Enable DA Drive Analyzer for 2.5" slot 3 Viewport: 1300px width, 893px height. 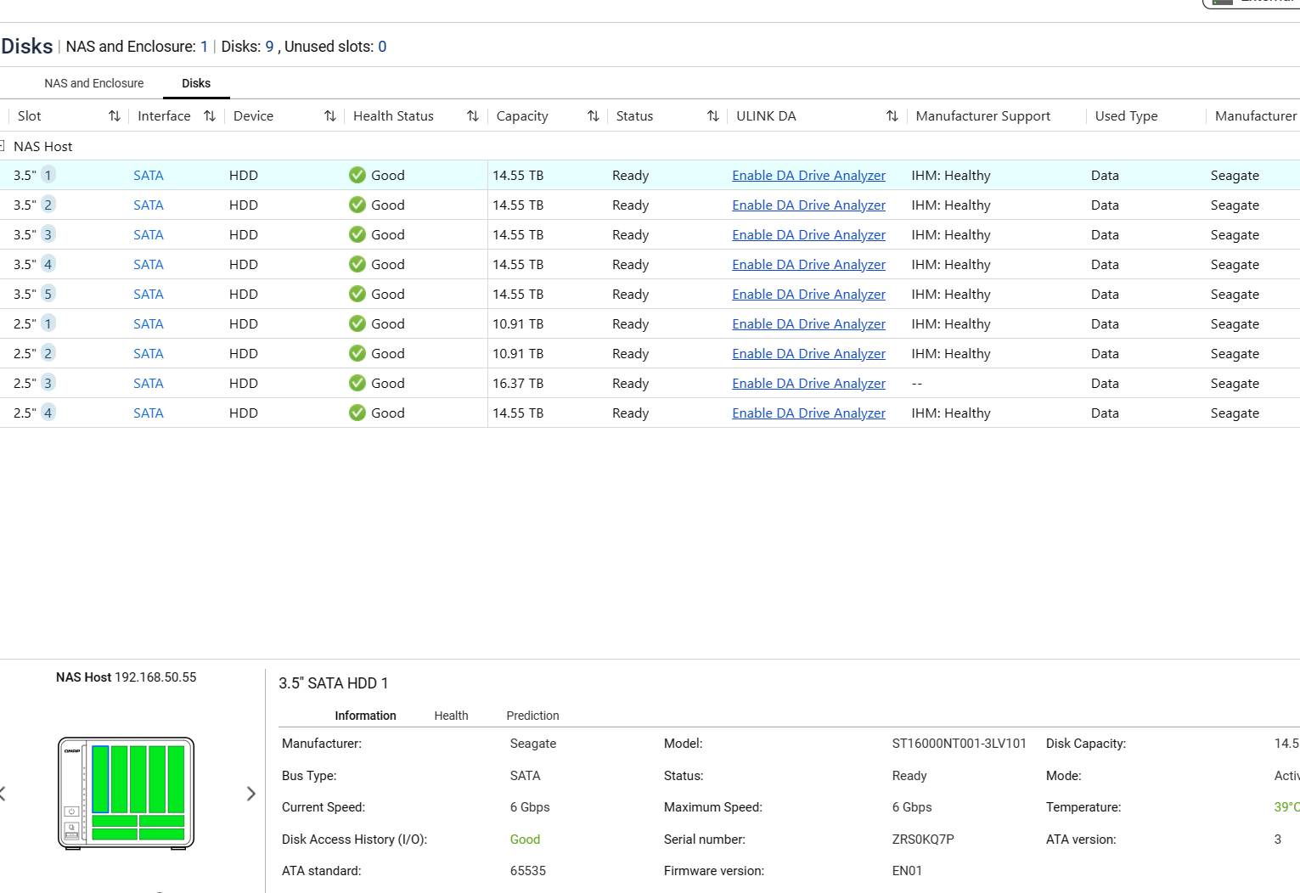[x=808, y=384]
